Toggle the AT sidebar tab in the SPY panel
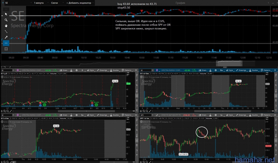The image size is (278, 163). tap(276, 130)
